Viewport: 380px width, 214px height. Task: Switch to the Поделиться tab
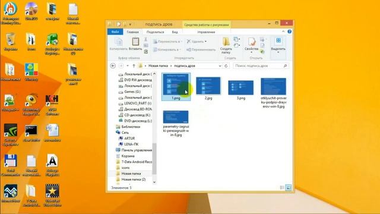point(156,32)
